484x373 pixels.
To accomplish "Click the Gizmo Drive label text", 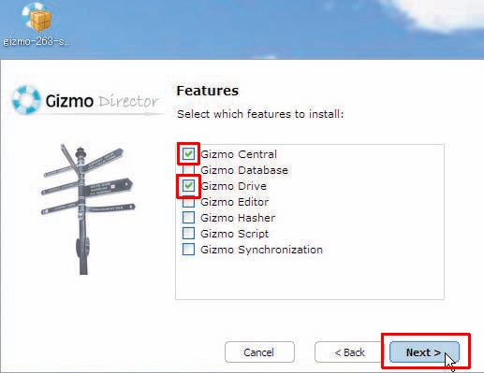I will coord(234,186).
